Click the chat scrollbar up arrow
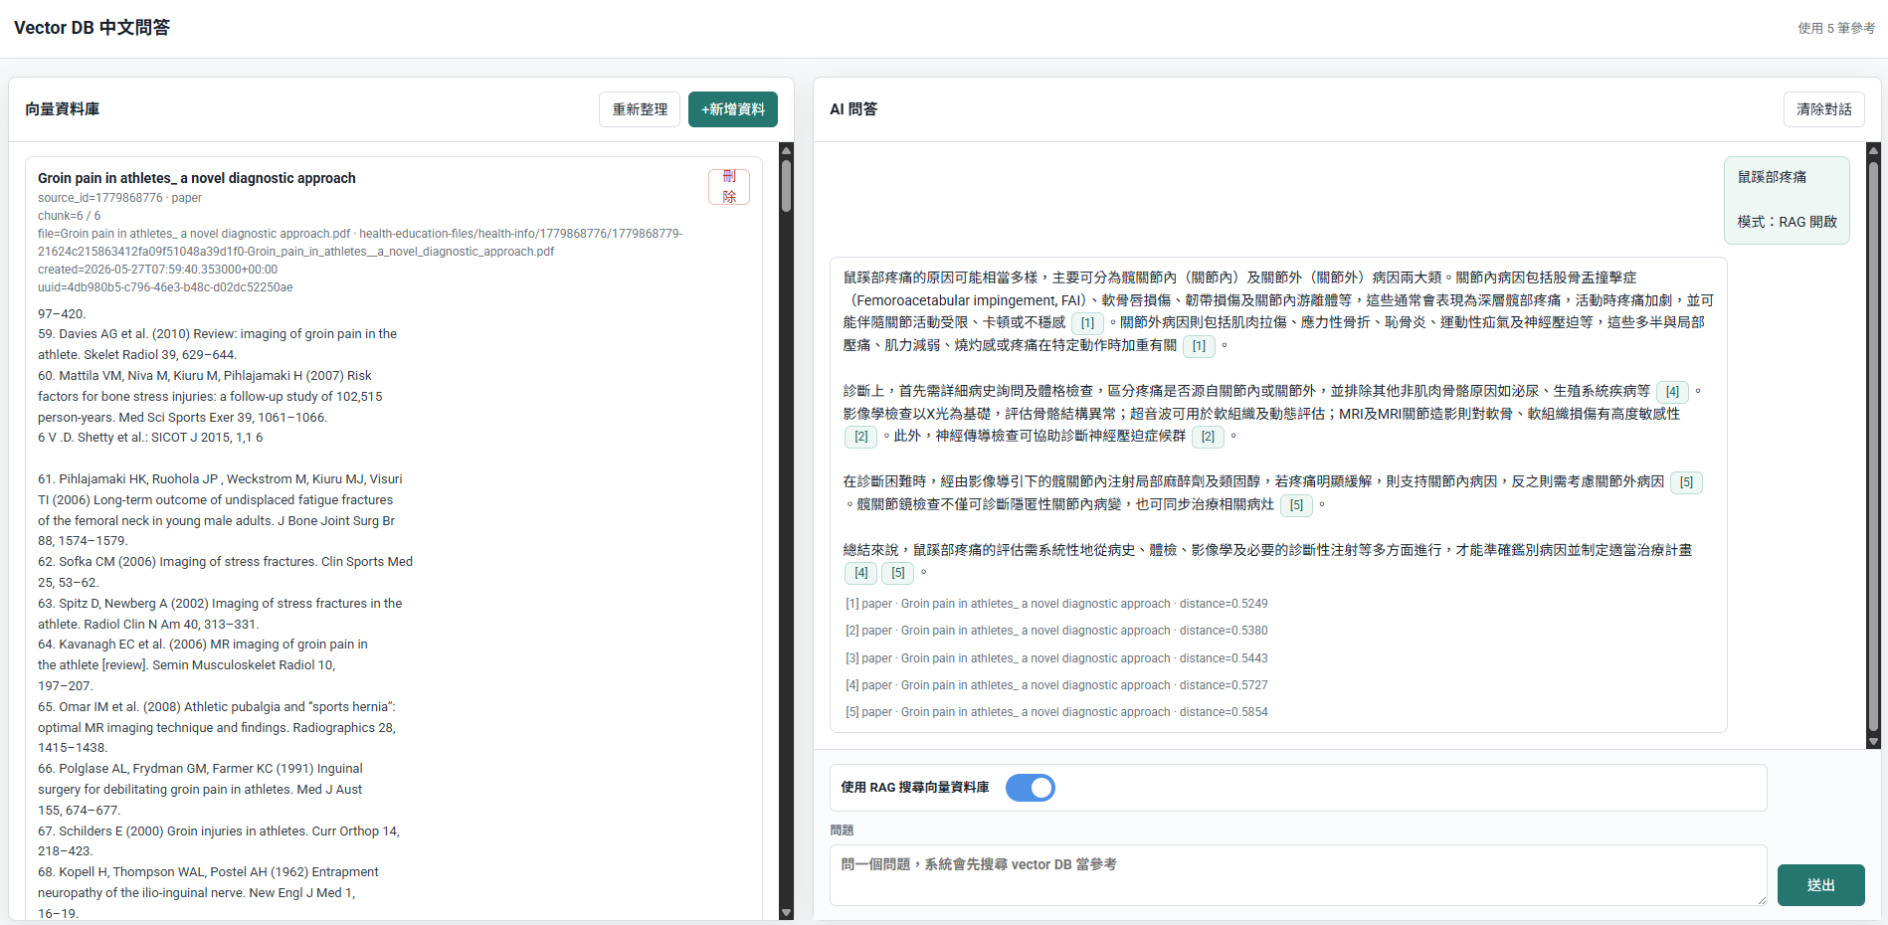Screen dimensions: 1888x925 coord(1874,151)
